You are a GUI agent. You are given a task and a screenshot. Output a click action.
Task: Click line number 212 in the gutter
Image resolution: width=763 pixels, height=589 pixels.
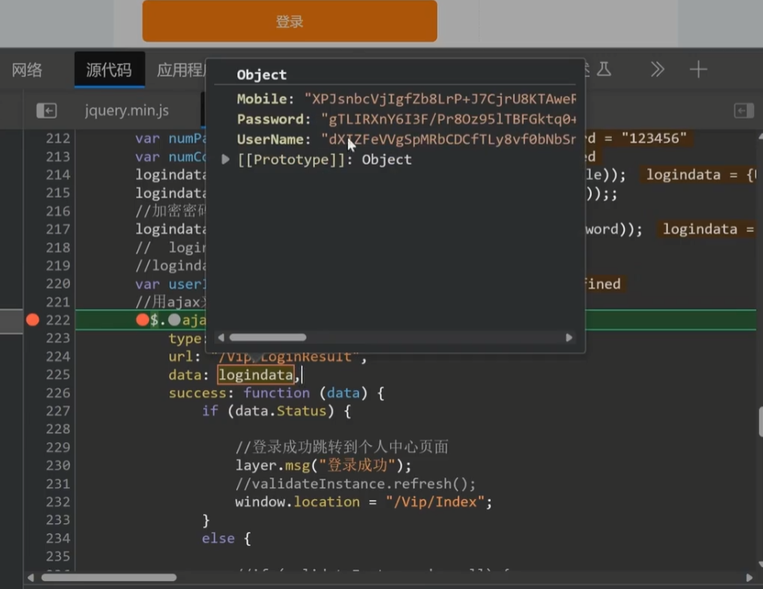(58, 139)
